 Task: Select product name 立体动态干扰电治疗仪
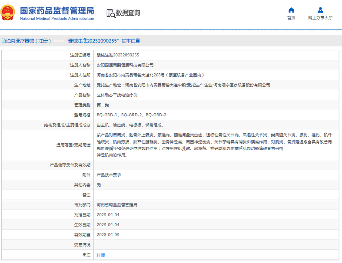[x=117, y=95]
